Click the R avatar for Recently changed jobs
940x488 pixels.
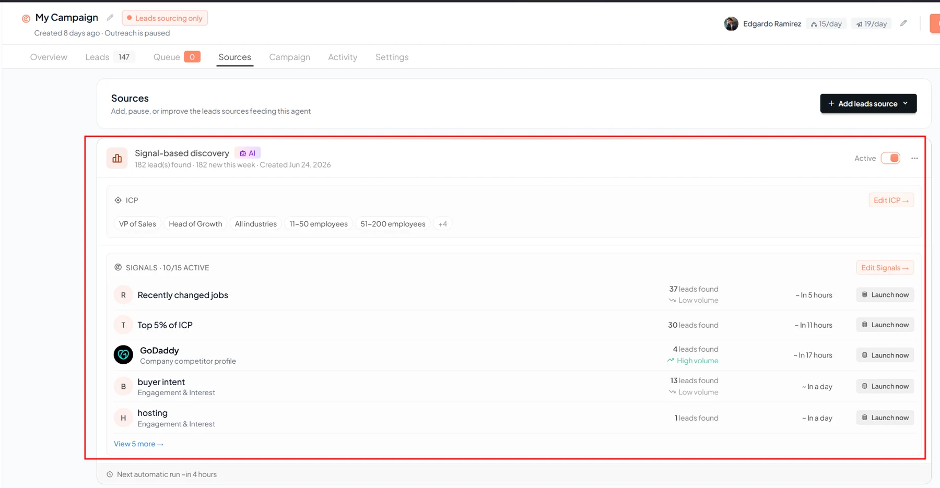click(x=123, y=295)
